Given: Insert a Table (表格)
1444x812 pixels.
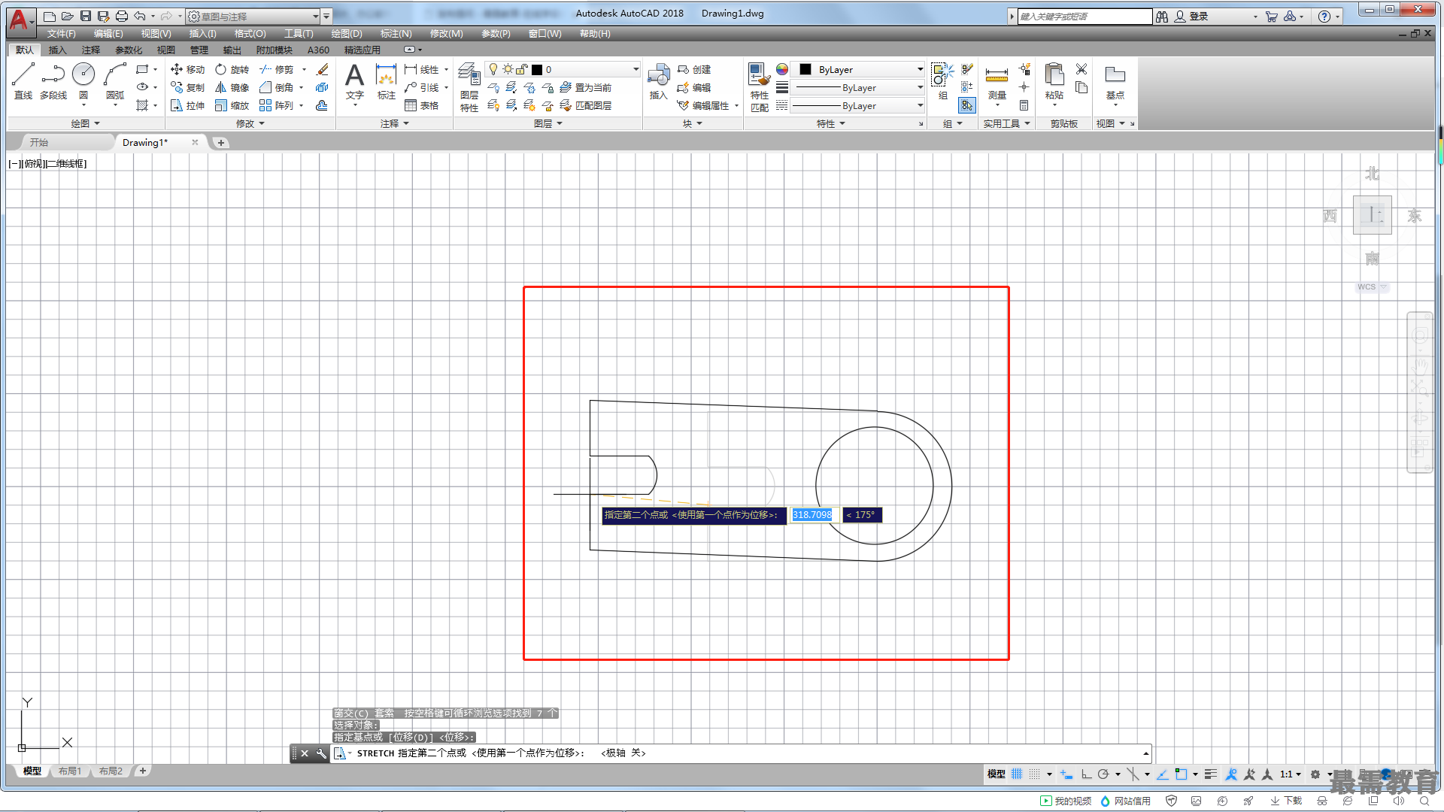Looking at the screenshot, I should pyautogui.click(x=422, y=105).
